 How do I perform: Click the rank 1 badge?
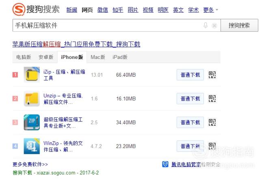click(x=15, y=75)
